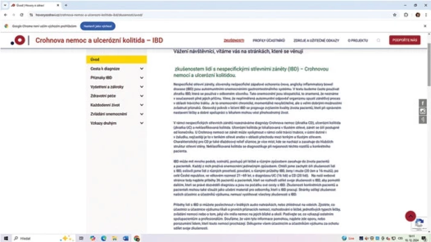
Task: Go back to the previous page
Action: tap(5, 15)
